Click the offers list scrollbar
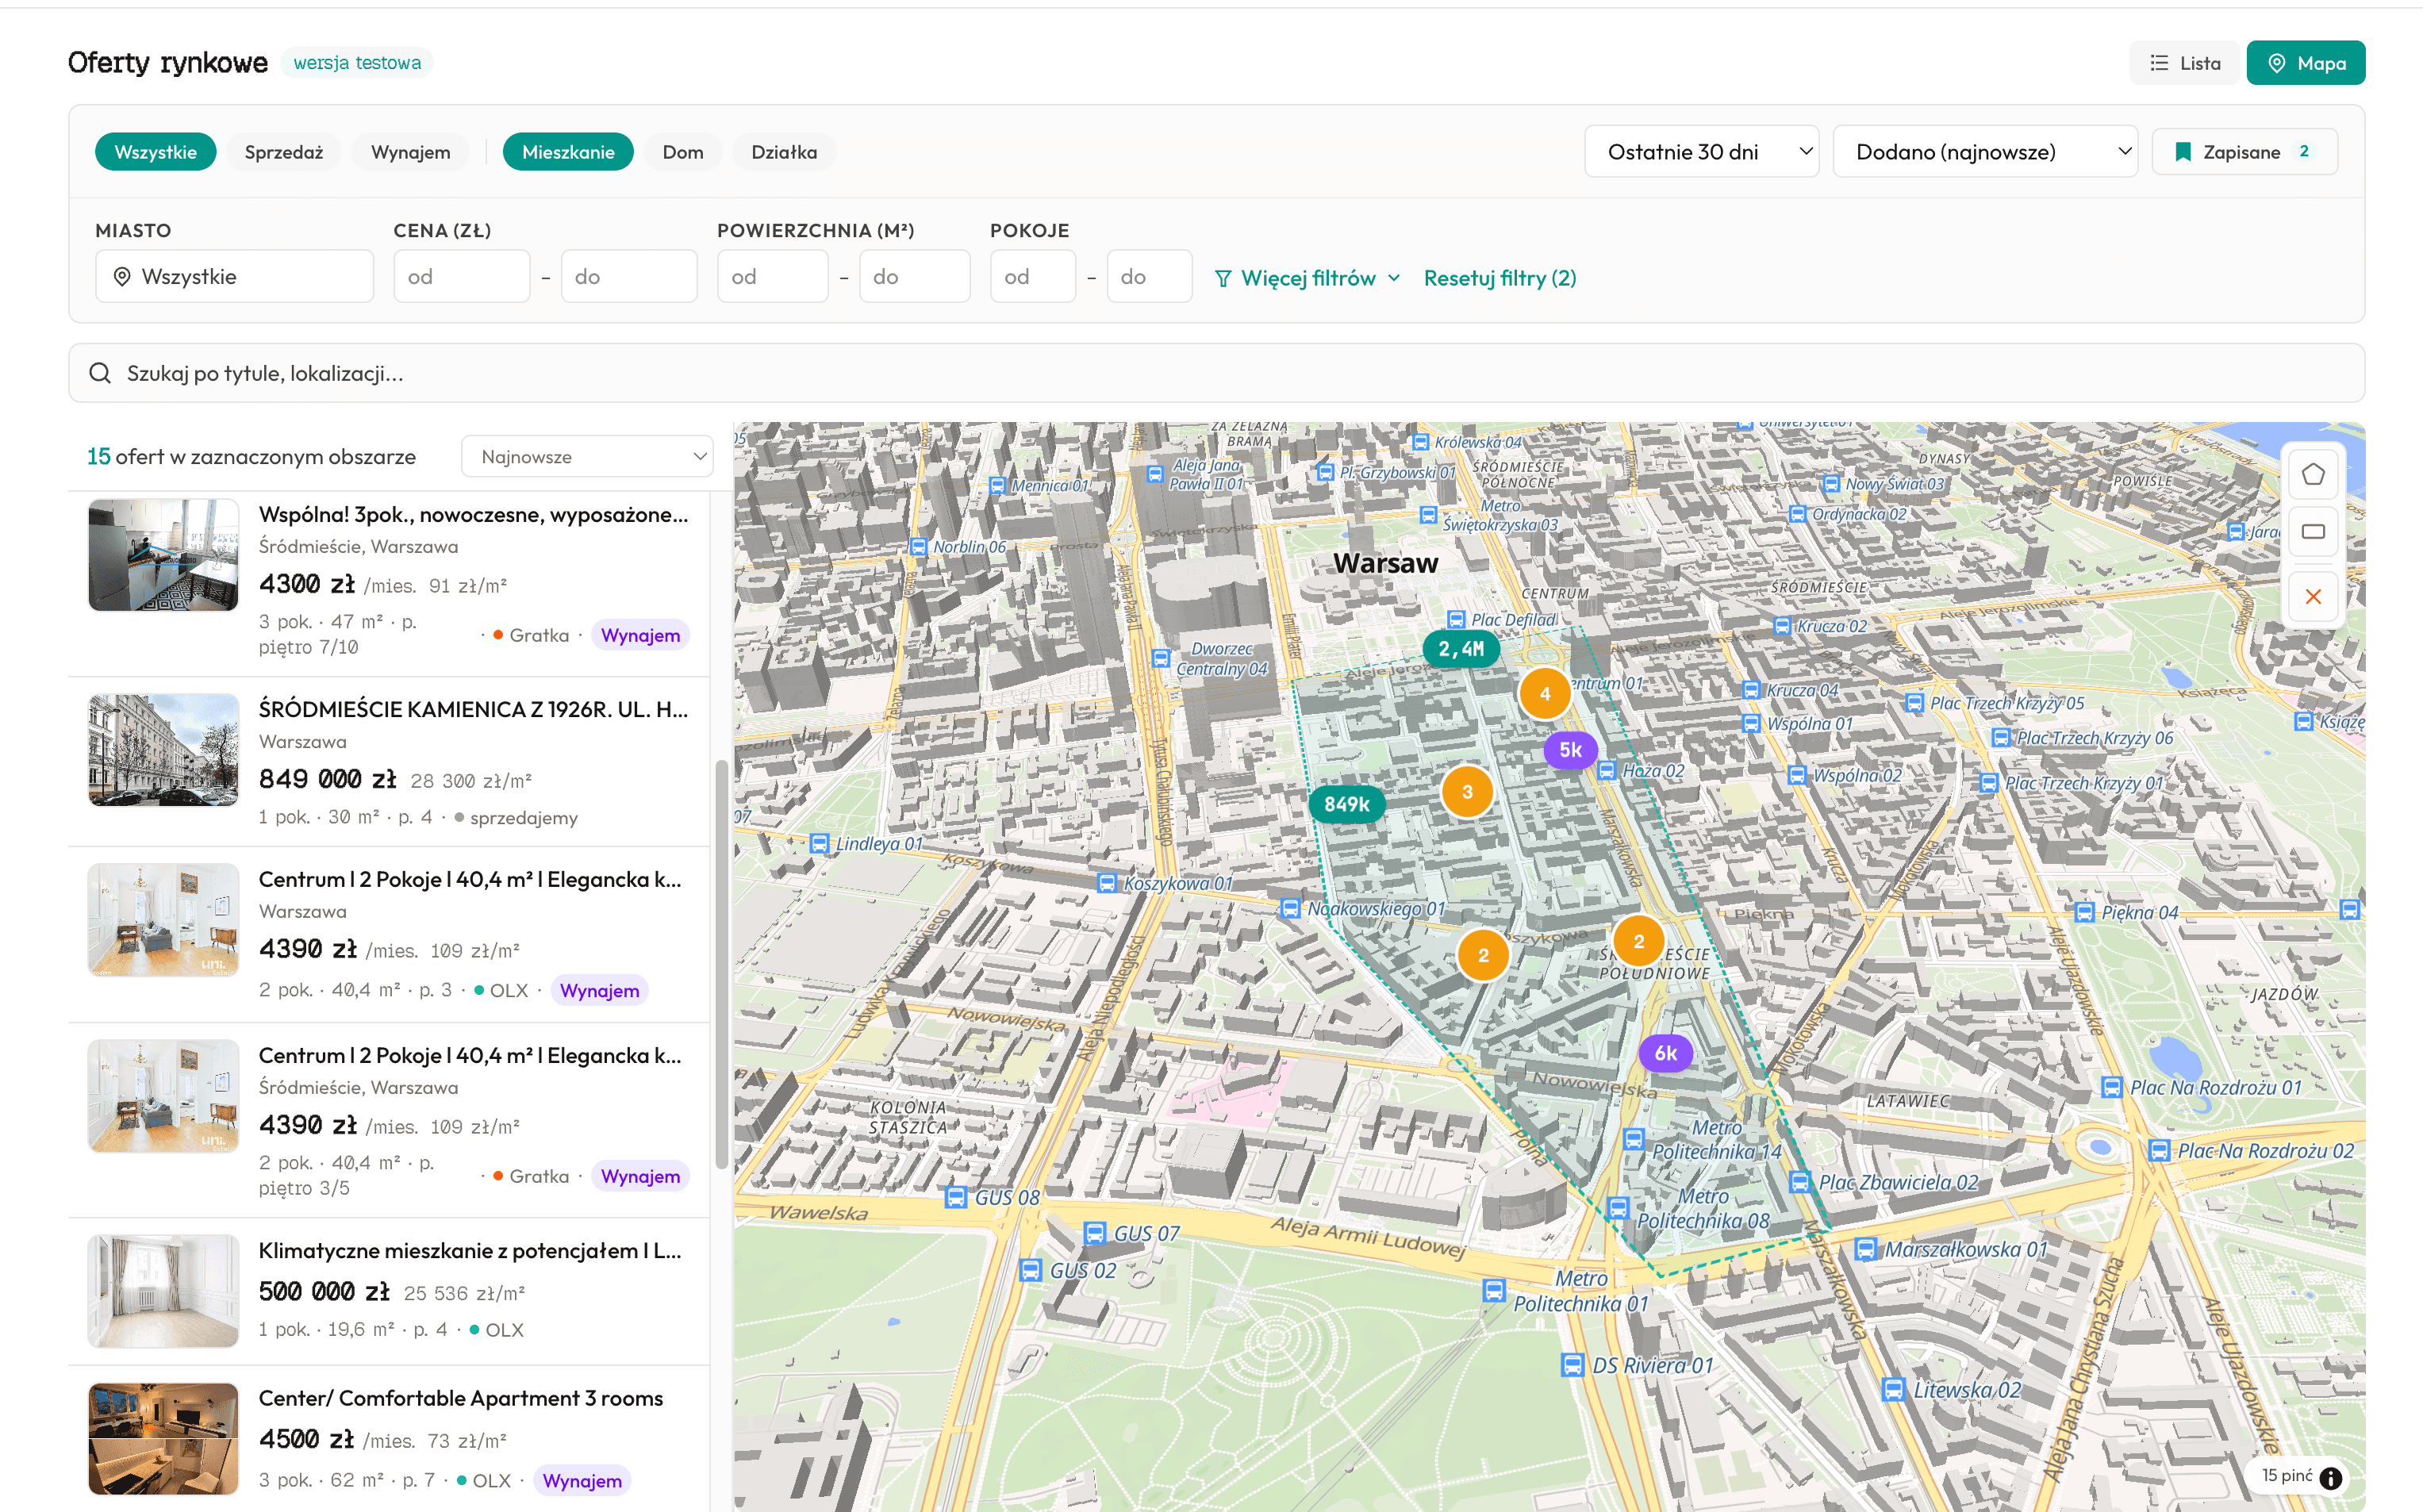The image size is (2423, 1512). tap(721, 964)
